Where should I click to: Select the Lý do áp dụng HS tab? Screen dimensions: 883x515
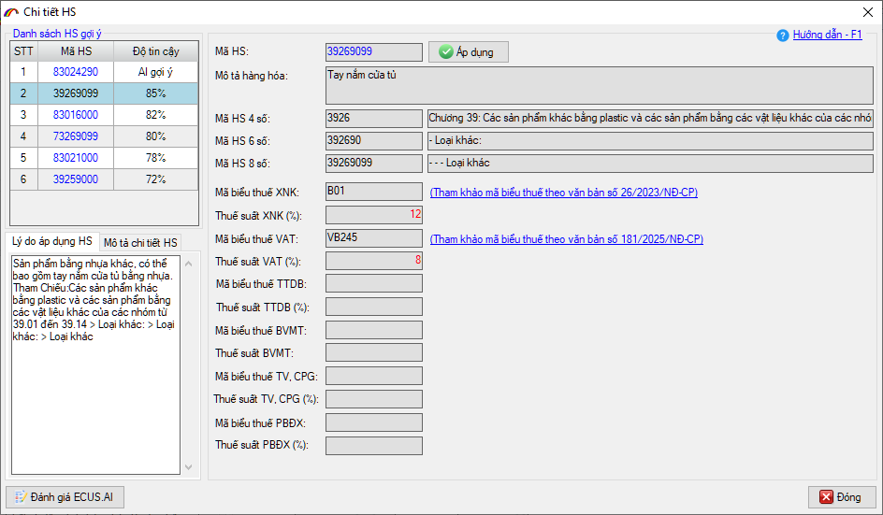pos(52,242)
